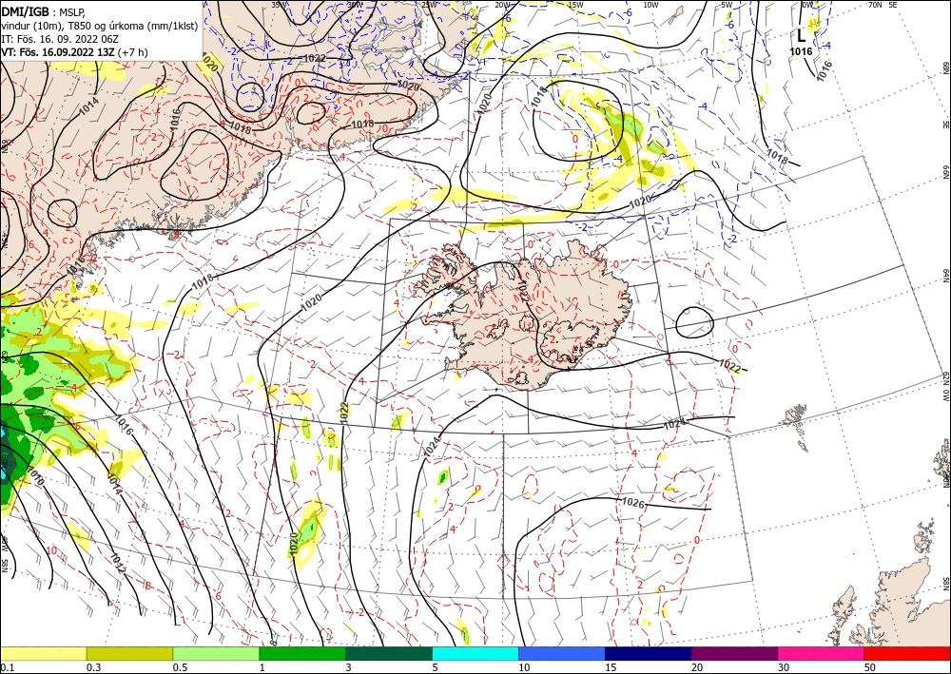951x674 pixels.
Task: Click the 1026 isobar label
Action: click(632, 502)
